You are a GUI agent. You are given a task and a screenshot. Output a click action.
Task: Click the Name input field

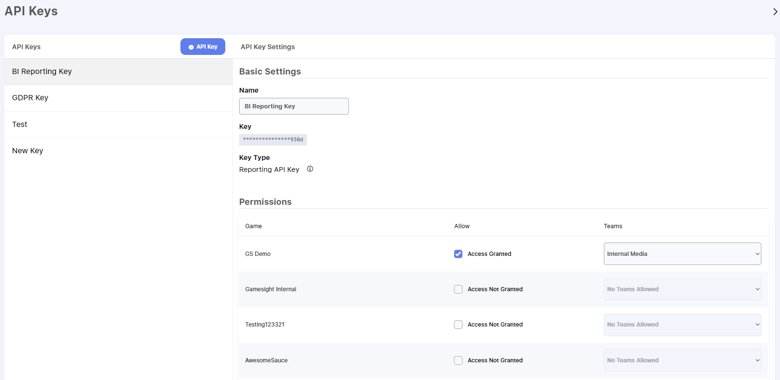tap(294, 106)
